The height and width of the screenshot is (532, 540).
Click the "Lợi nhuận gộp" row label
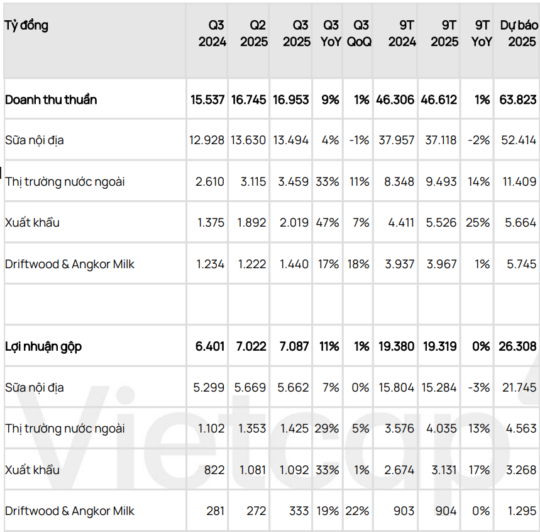click(x=43, y=346)
